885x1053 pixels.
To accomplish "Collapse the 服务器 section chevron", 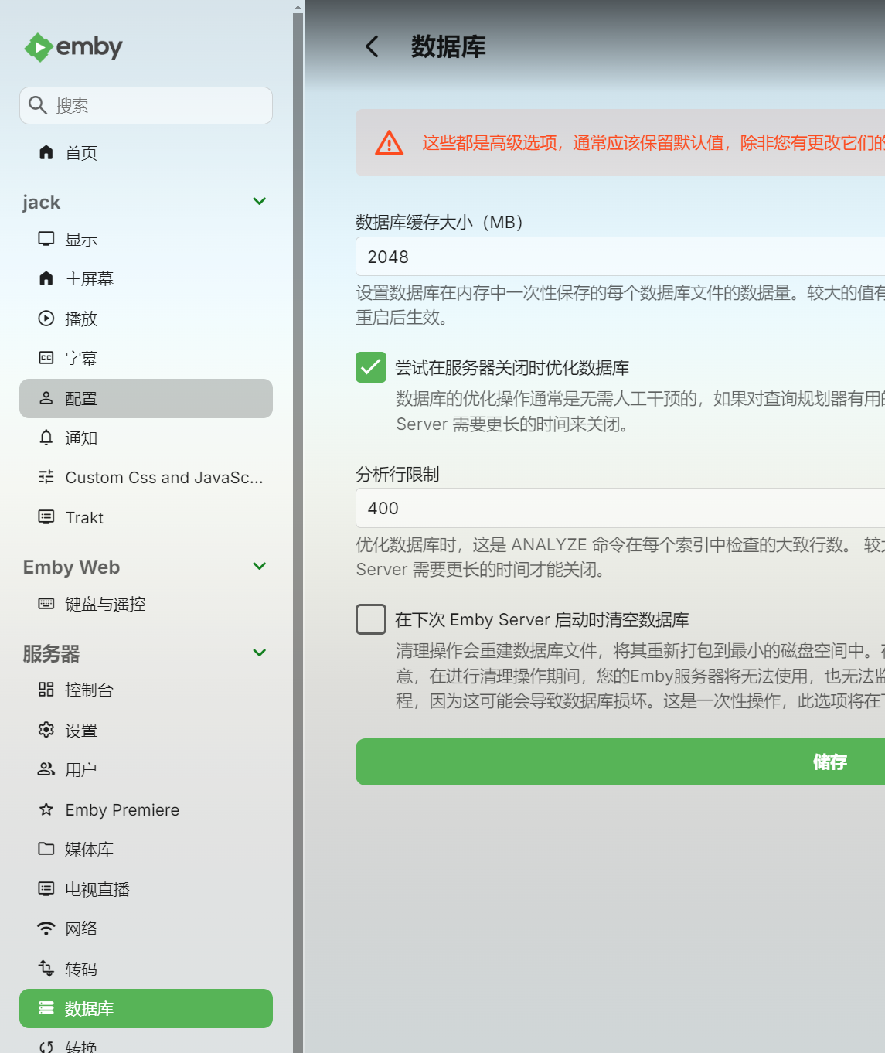I will [260, 653].
